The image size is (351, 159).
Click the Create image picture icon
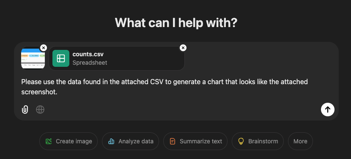tap(49, 141)
